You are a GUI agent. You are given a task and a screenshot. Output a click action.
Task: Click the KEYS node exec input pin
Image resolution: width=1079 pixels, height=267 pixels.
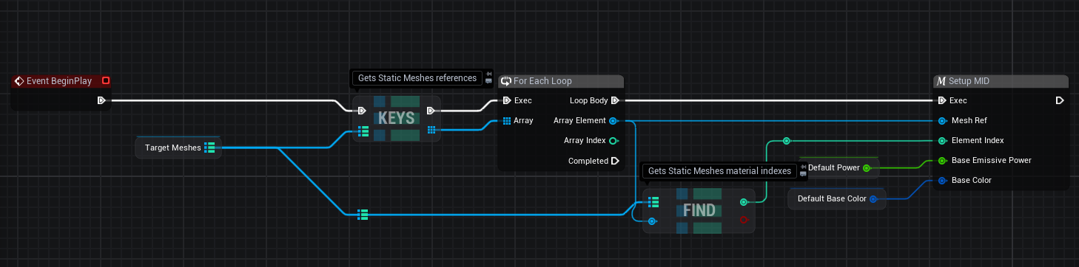pyautogui.click(x=362, y=111)
